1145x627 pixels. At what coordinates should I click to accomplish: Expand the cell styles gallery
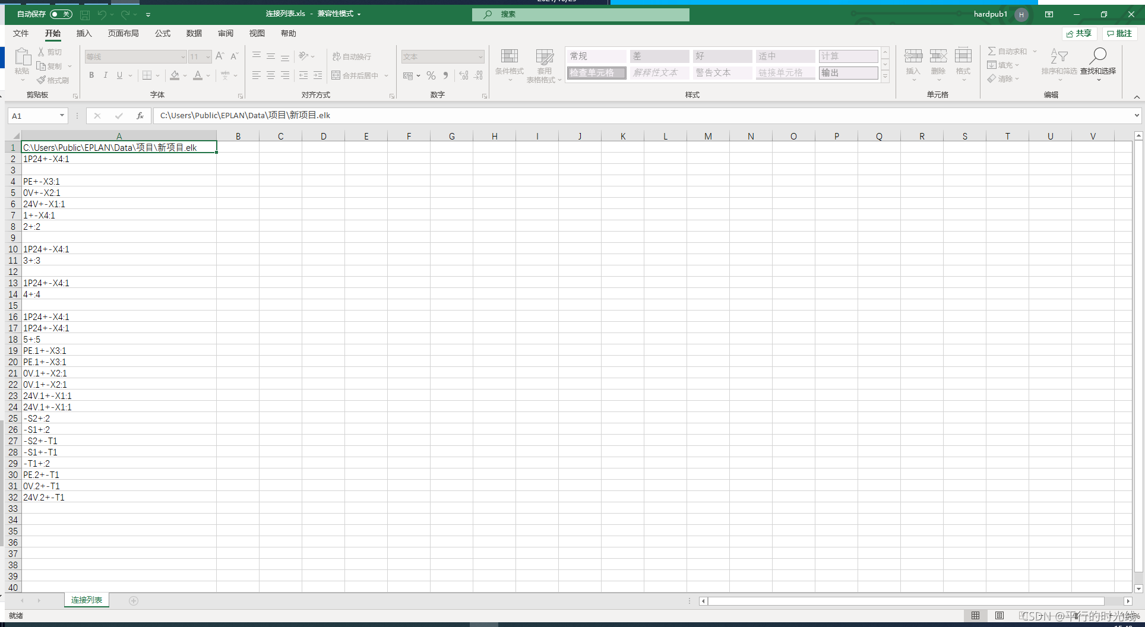pyautogui.click(x=885, y=75)
